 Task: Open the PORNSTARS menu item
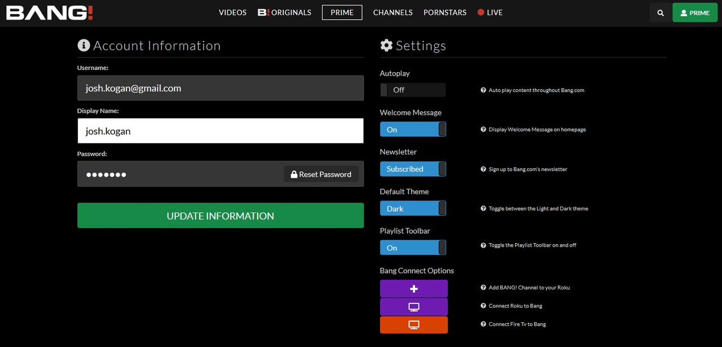(445, 12)
